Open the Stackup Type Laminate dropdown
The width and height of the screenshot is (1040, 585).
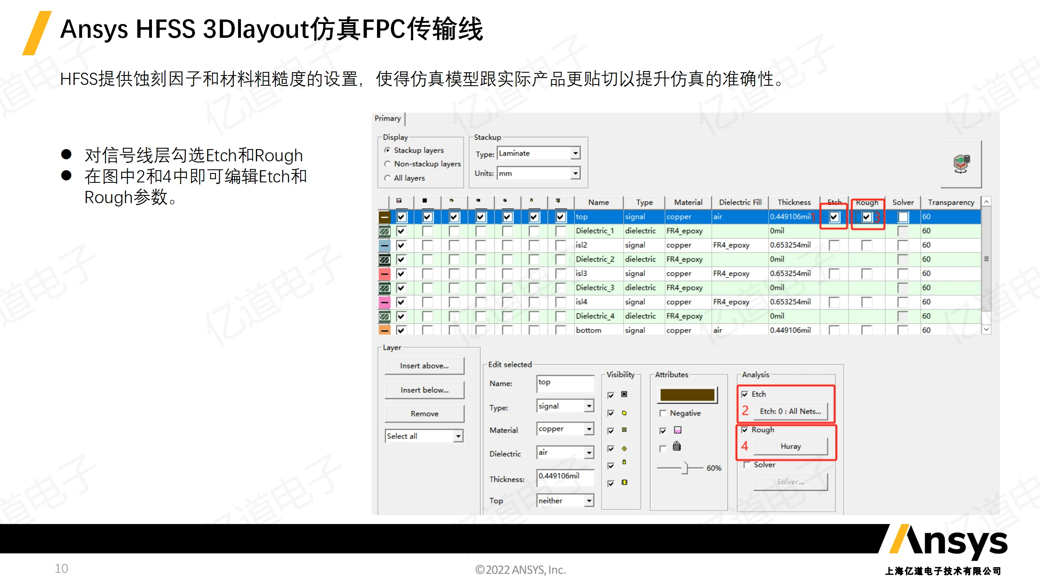pos(575,154)
